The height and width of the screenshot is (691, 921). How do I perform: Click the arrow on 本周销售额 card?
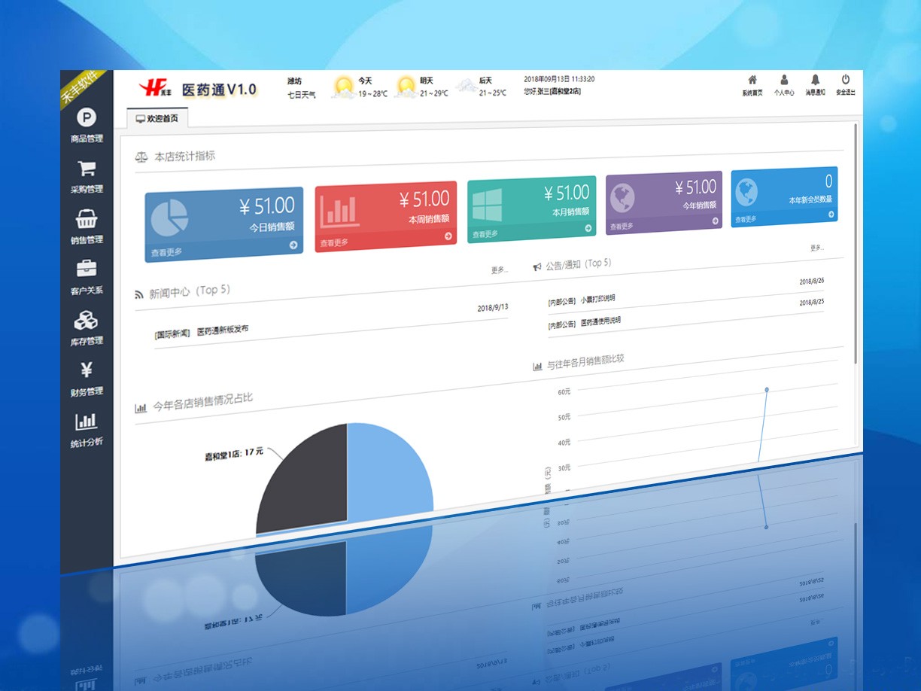point(448,236)
